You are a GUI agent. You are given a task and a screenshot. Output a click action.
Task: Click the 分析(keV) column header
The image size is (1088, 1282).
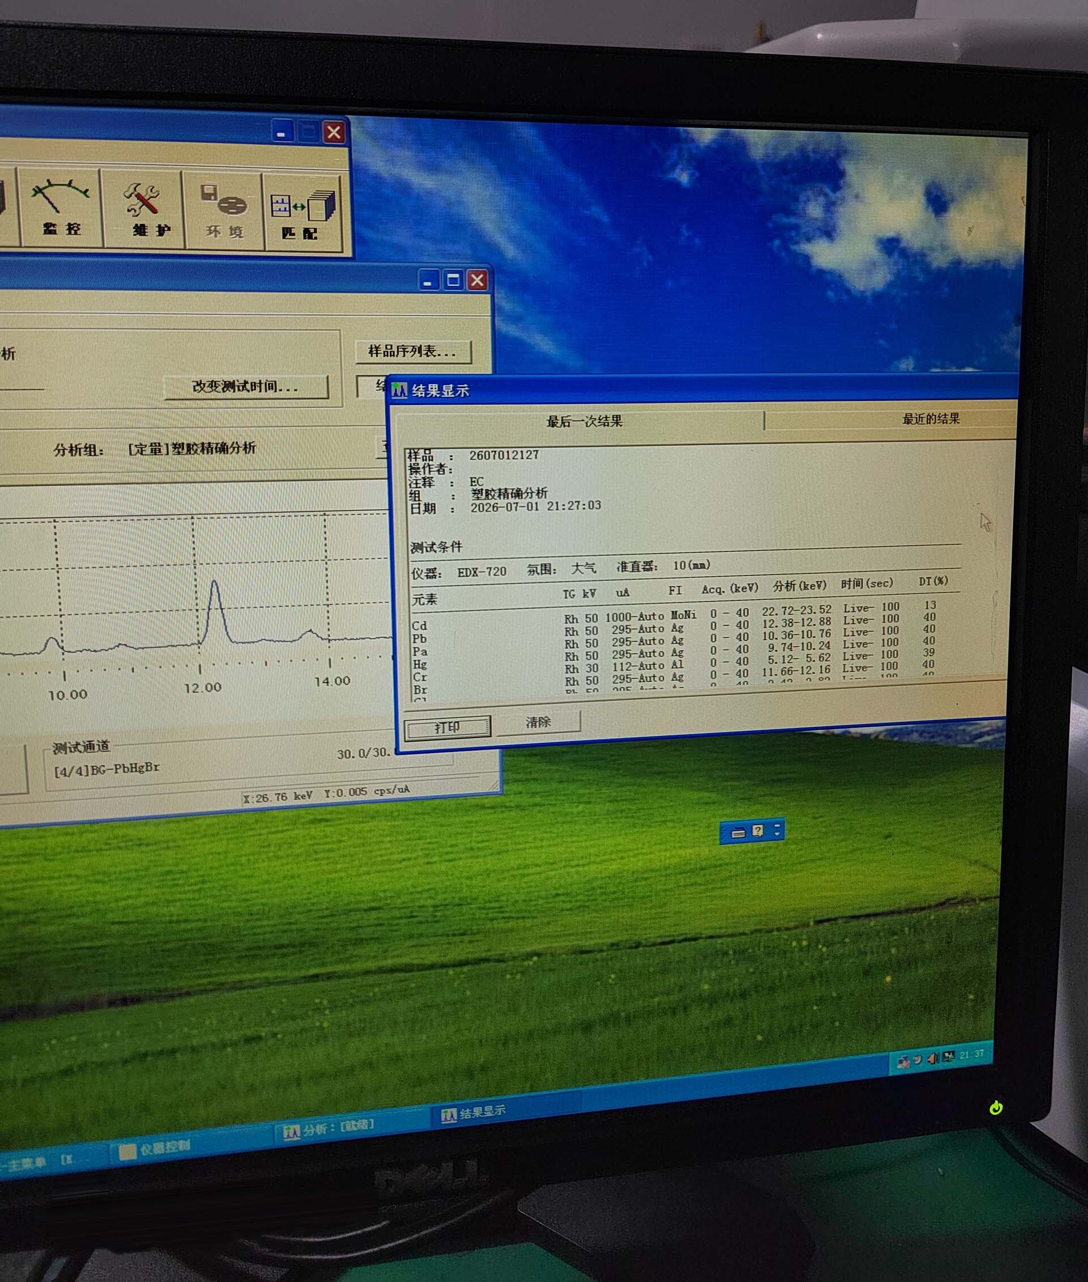point(800,586)
